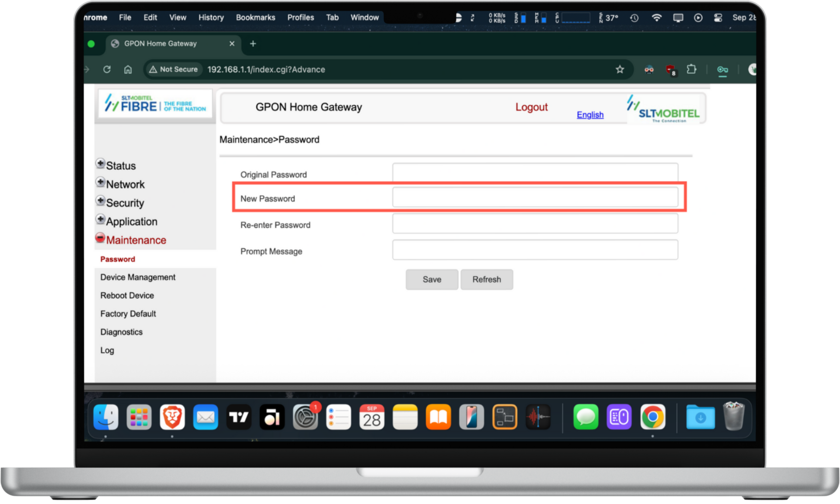
Task: Open Reboot Device page
Action: [127, 295]
